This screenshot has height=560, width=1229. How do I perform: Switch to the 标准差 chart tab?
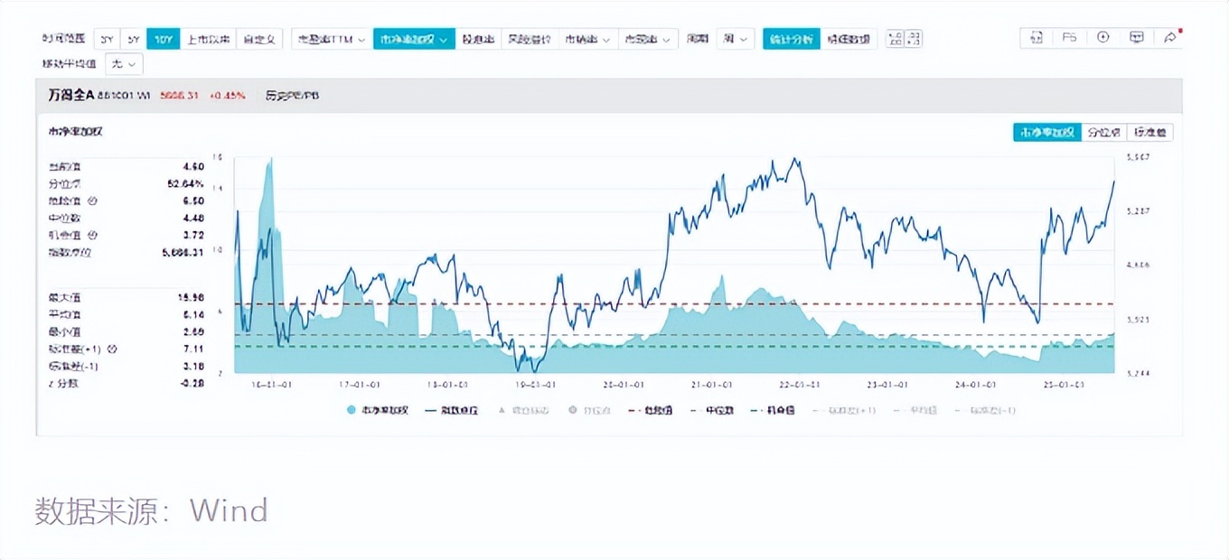(1150, 132)
